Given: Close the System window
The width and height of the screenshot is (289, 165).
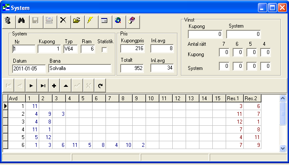Looking at the screenshot, I should click(x=283, y=8).
